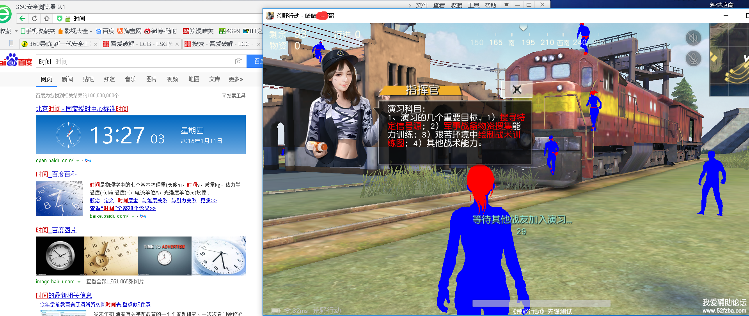Click the Baidu snapshot icon next to open.baidu.com
This screenshot has width=749, height=316.
(x=88, y=161)
